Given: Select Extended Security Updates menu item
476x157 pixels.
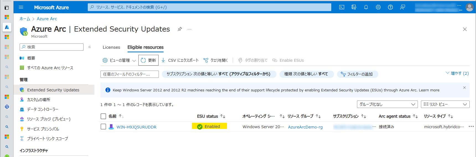Looking at the screenshot, I should 54,90.
